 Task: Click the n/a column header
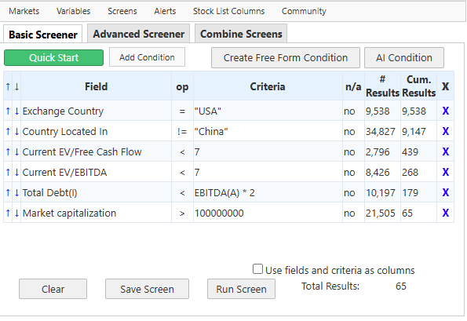tap(353, 86)
